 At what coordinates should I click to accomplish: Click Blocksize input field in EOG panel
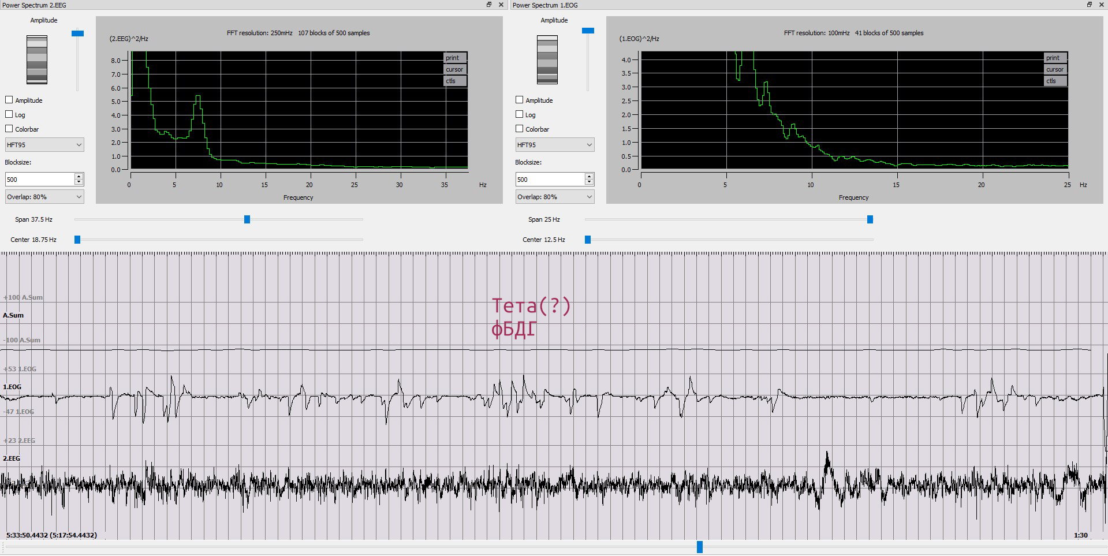click(550, 180)
